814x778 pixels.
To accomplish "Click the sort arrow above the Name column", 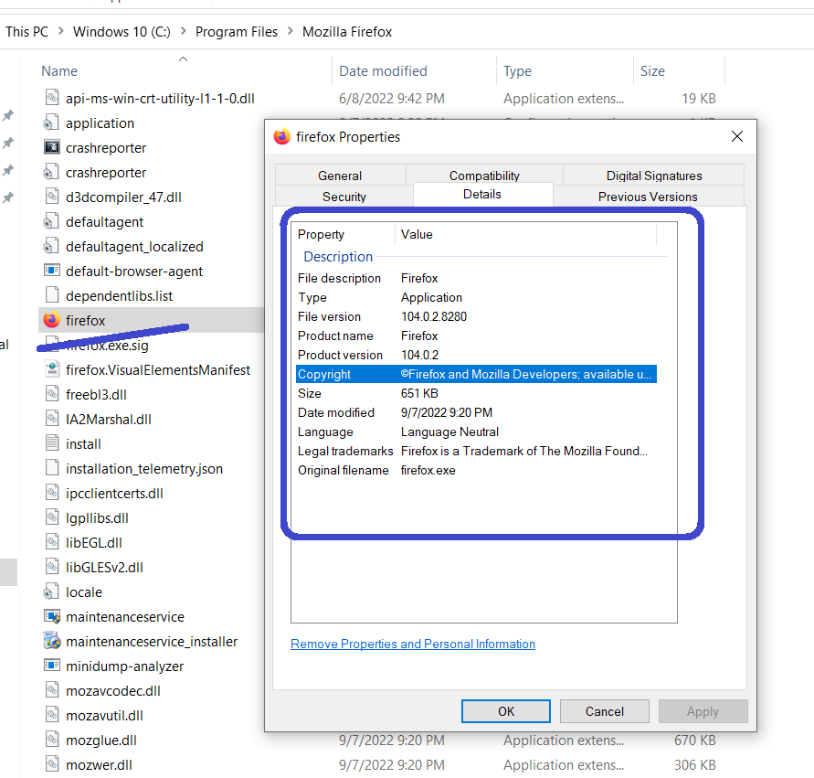I will pos(182,58).
